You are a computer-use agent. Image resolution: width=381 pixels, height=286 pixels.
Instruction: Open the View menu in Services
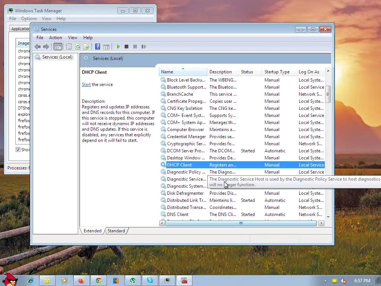coord(73,38)
